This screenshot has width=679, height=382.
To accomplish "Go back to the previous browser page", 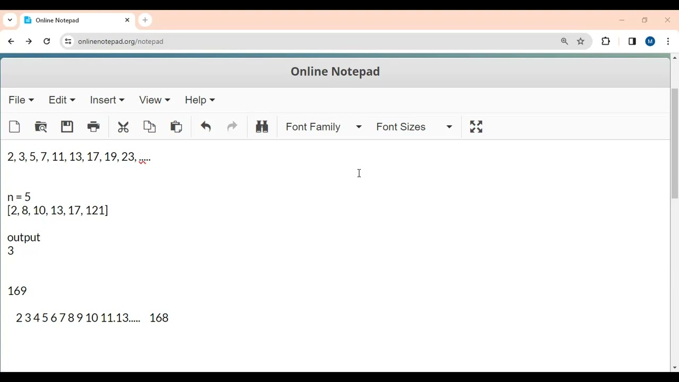I will 11,41.
